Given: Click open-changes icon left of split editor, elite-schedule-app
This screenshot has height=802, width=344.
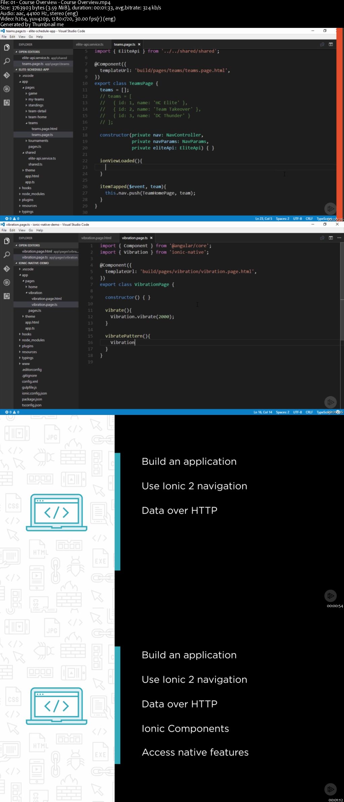Looking at the screenshot, I should coord(322,44).
